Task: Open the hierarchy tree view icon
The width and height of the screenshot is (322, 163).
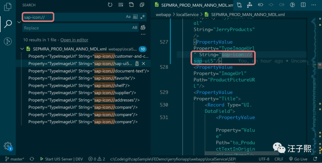Action: [x=250, y=5]
